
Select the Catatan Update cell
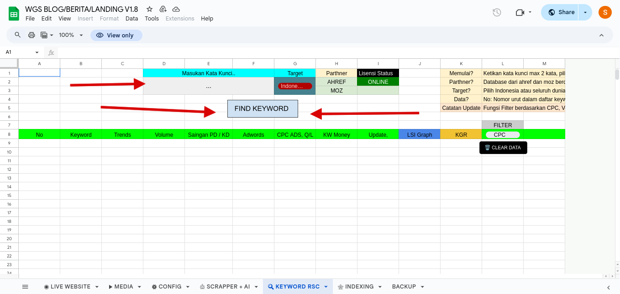point(461,108)
